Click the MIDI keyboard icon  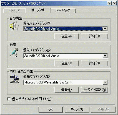pos(15,79)
